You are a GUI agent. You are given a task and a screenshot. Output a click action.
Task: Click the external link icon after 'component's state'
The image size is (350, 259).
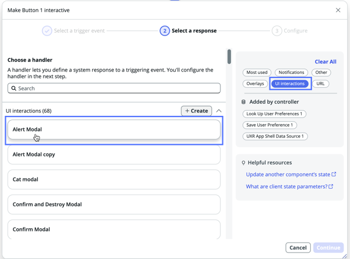point(334,175)
